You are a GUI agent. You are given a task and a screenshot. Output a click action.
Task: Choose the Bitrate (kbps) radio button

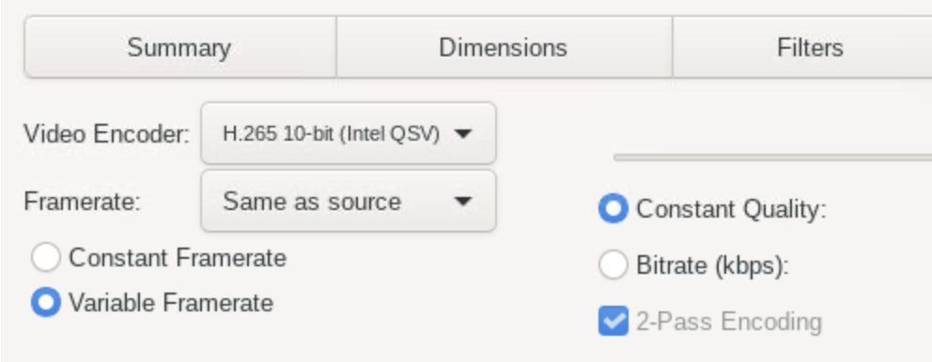tap(613, 264)
